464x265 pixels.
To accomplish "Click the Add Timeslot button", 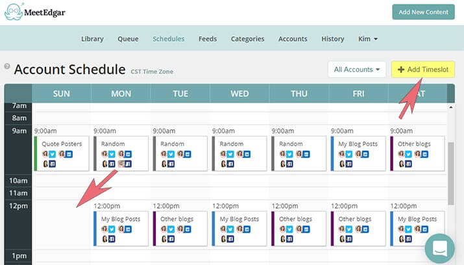I will pos(423,69).
